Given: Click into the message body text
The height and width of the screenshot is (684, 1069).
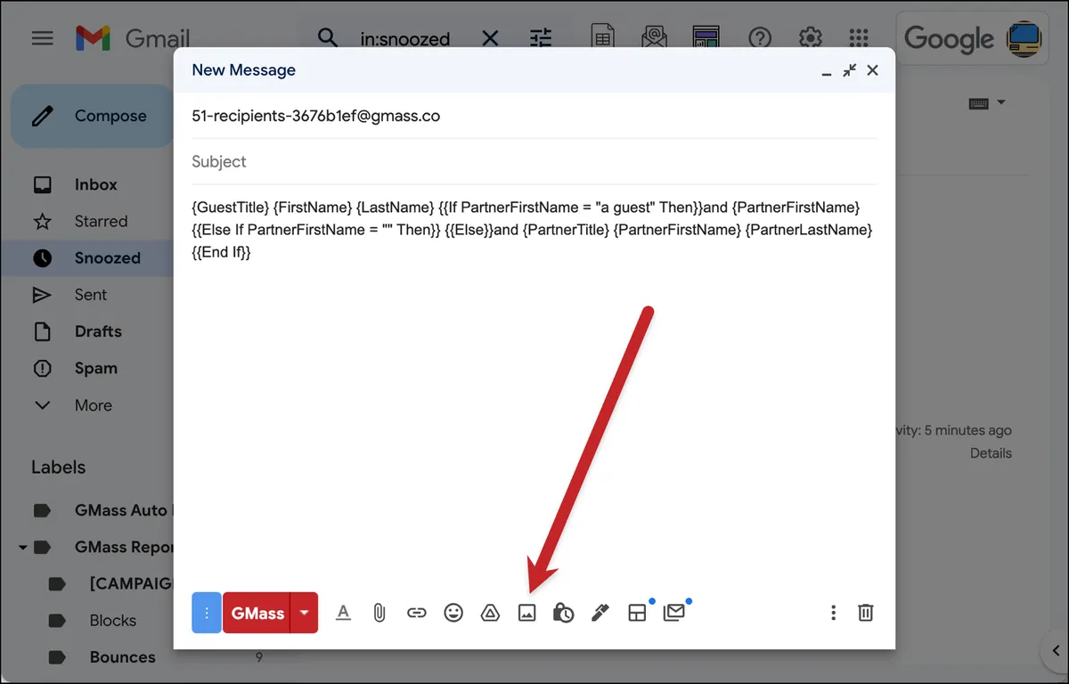Looking at the screenshot, I should pos(533,230).
